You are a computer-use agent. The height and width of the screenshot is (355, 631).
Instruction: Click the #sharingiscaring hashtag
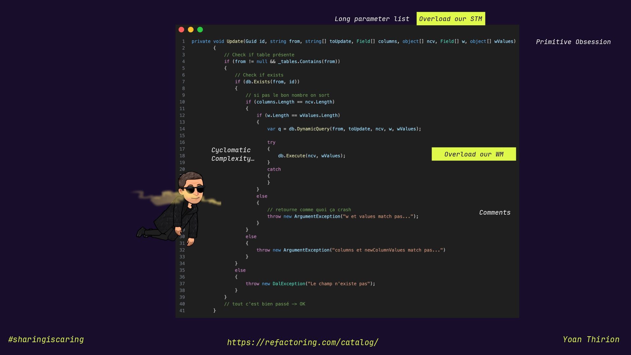46,340
